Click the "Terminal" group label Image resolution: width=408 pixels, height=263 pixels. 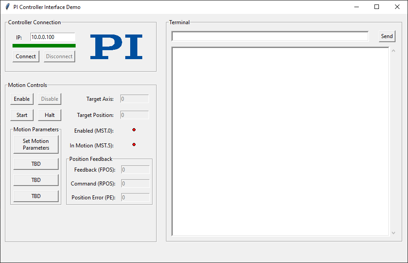point(179,22)
